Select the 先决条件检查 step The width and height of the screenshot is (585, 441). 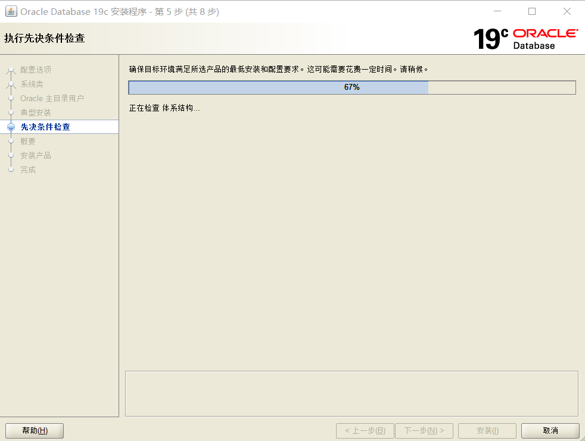45,127
